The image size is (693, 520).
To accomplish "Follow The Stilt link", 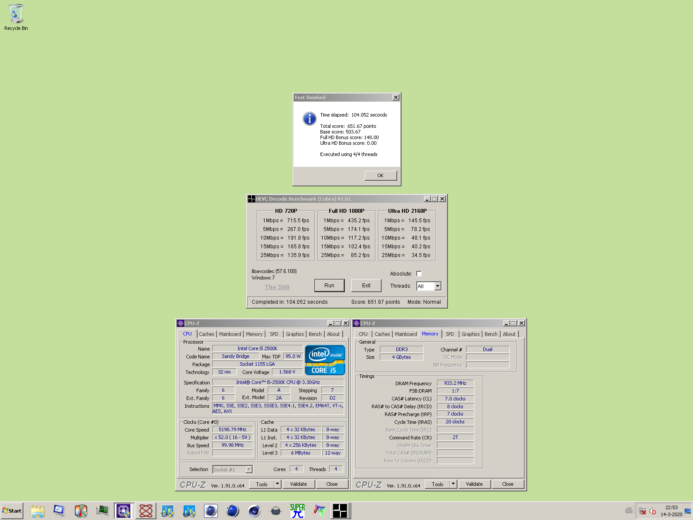I will coord(277,287).
